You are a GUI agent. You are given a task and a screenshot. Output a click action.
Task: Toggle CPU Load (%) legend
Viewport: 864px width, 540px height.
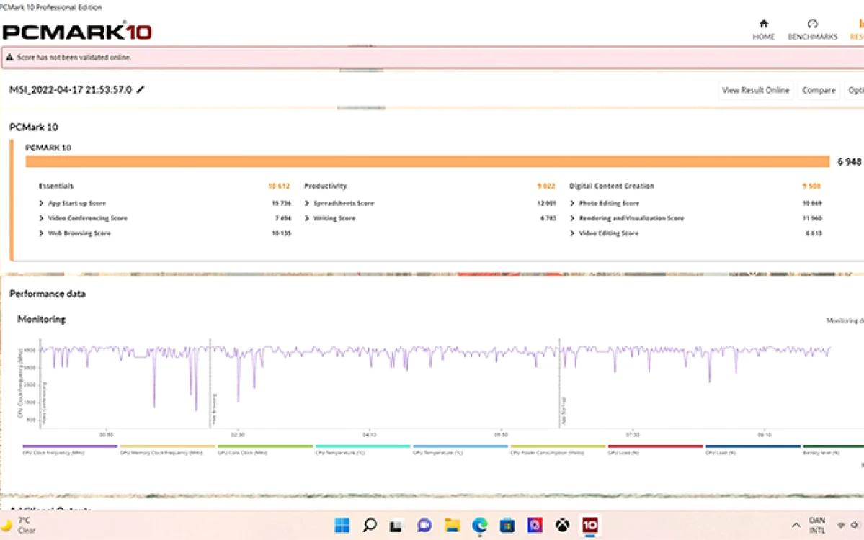pos(753,450)
